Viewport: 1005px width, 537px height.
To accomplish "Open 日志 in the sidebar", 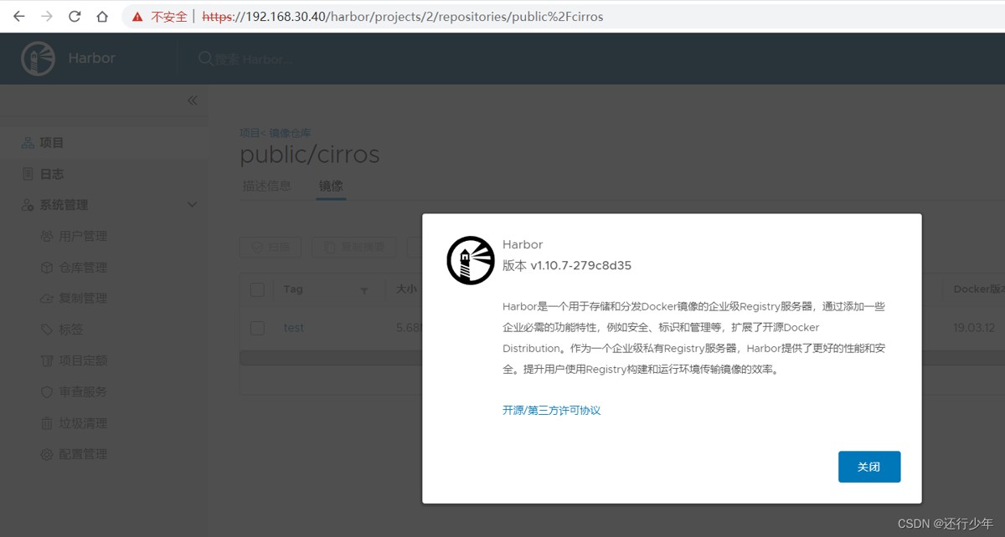I will click(x=52, y=174).
